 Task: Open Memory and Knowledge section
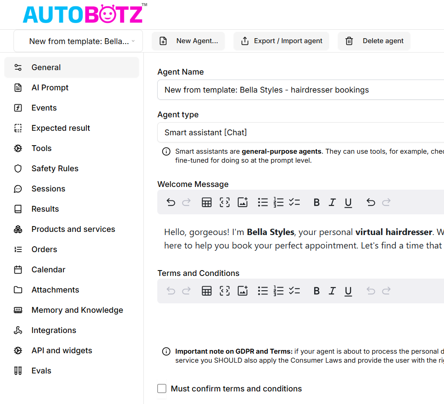click(77, 310)
